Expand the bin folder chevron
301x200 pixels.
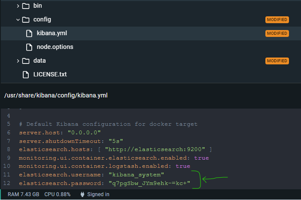pyautogui.click(x=18, y=6)
